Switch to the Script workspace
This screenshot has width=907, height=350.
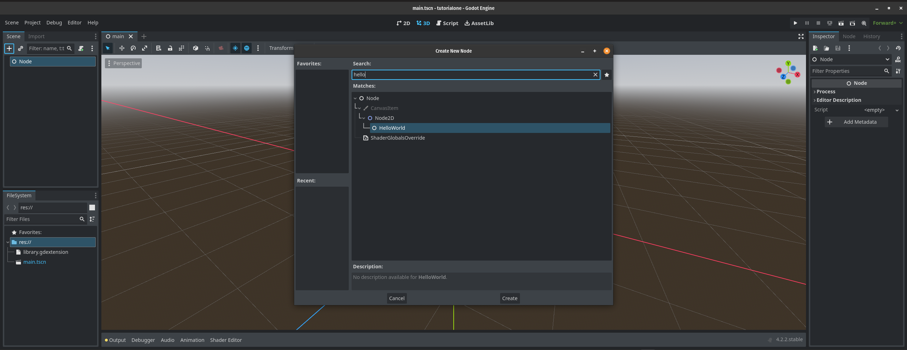tap(447, 23)
